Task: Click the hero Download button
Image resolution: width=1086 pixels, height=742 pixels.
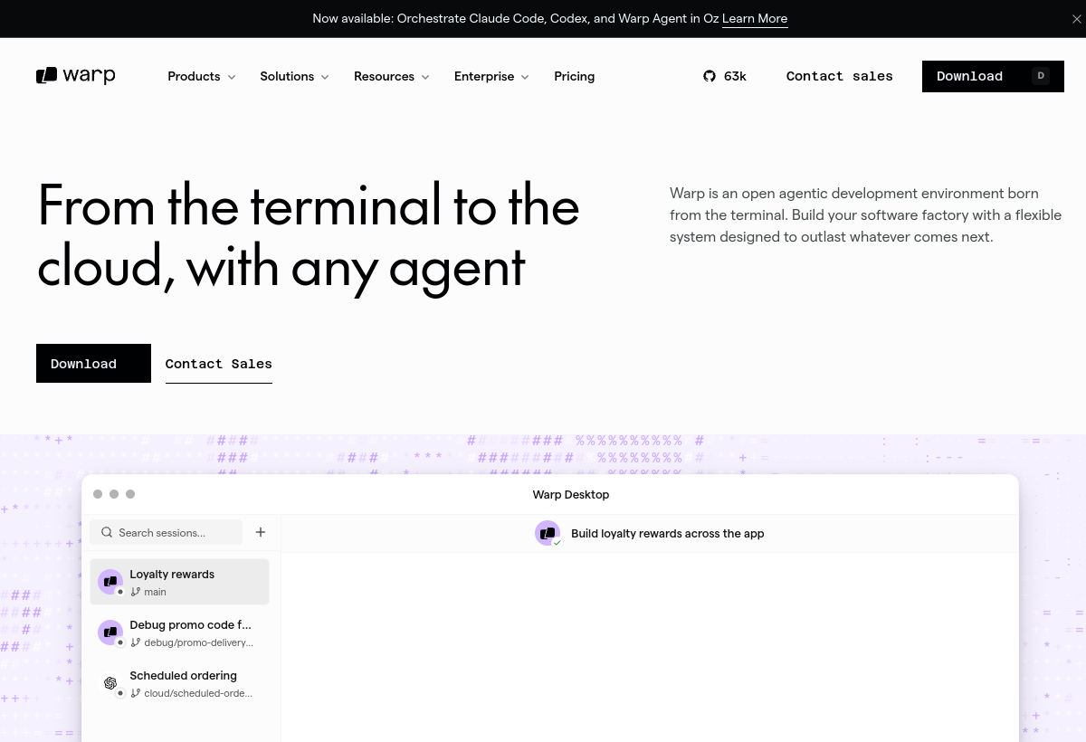Action: tap(93, 363)
